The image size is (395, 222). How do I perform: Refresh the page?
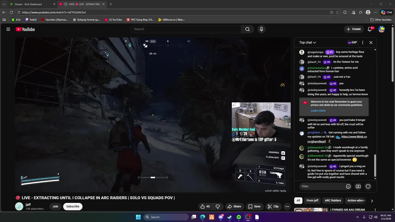click(x=11, y=12)
